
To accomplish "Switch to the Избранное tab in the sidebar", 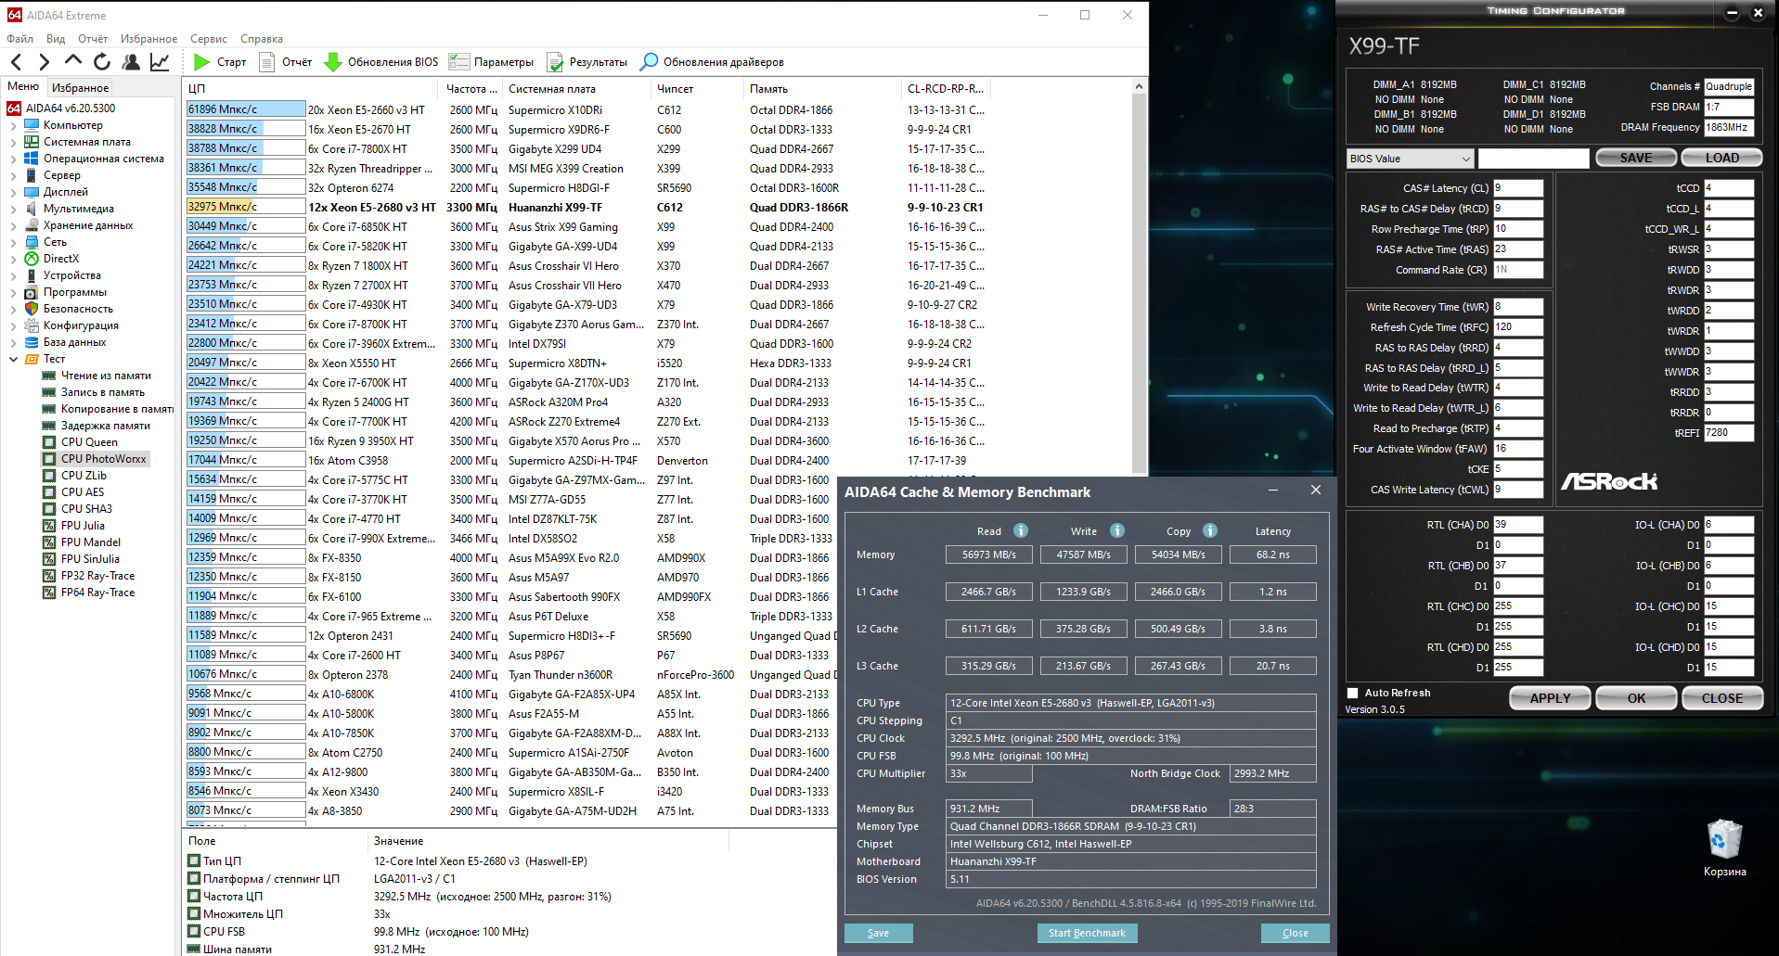I will tap(80, 87).
